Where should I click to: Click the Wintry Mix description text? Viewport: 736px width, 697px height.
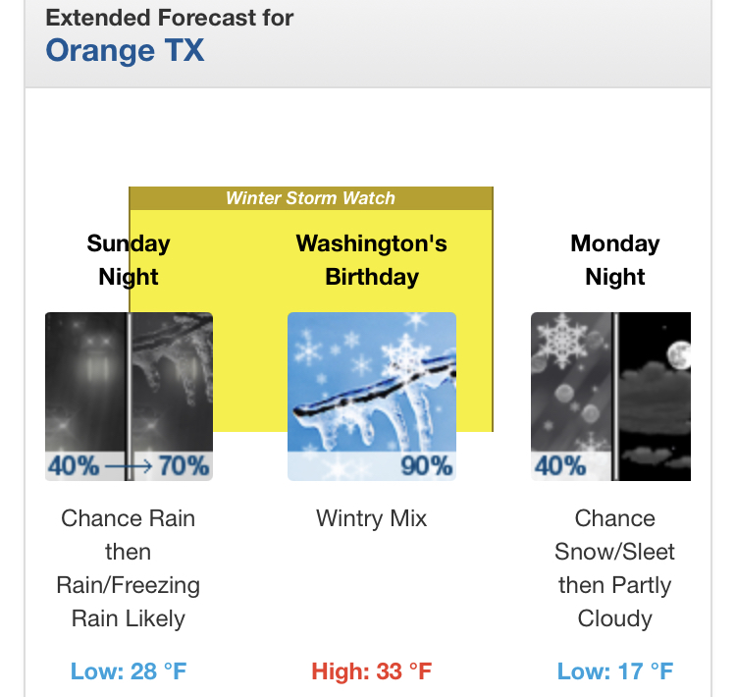coord(371,518)
